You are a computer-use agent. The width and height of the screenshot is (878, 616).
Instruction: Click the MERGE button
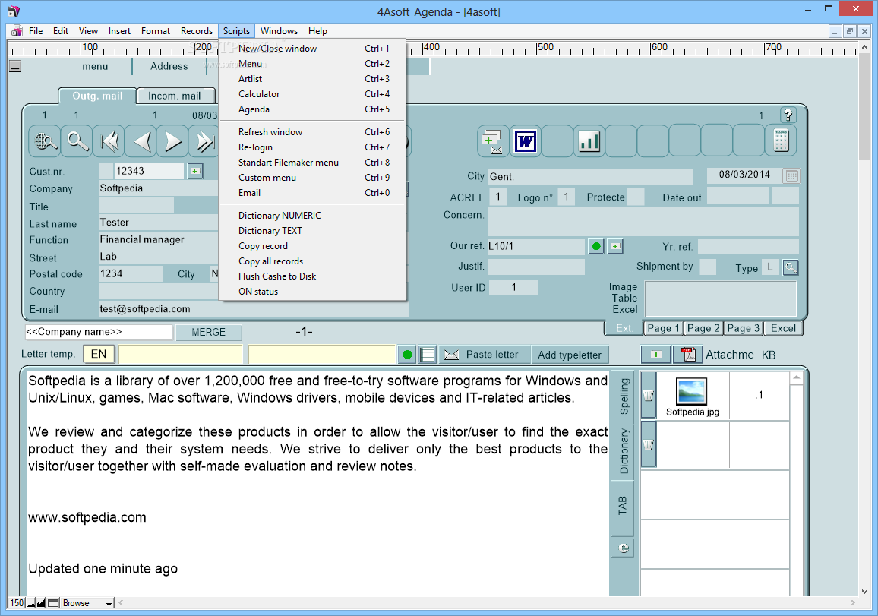pyautogui.click(x=208, y=333)
